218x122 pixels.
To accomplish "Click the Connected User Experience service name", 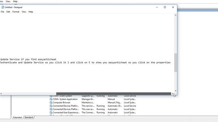I will tap(66, 113).
